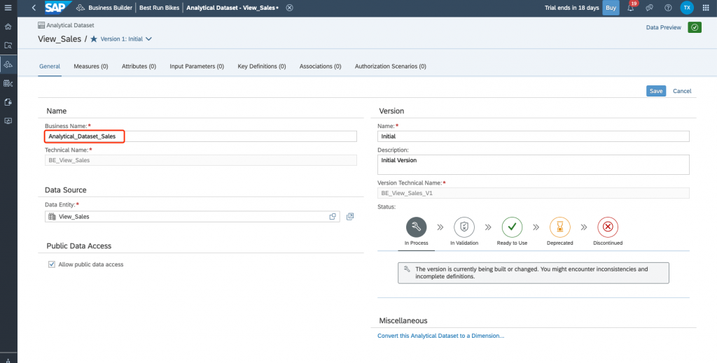Open the Data Builder sidebar icon
Image resolution: width=717 pixels, height=363 pixels.
coord(8,83)
